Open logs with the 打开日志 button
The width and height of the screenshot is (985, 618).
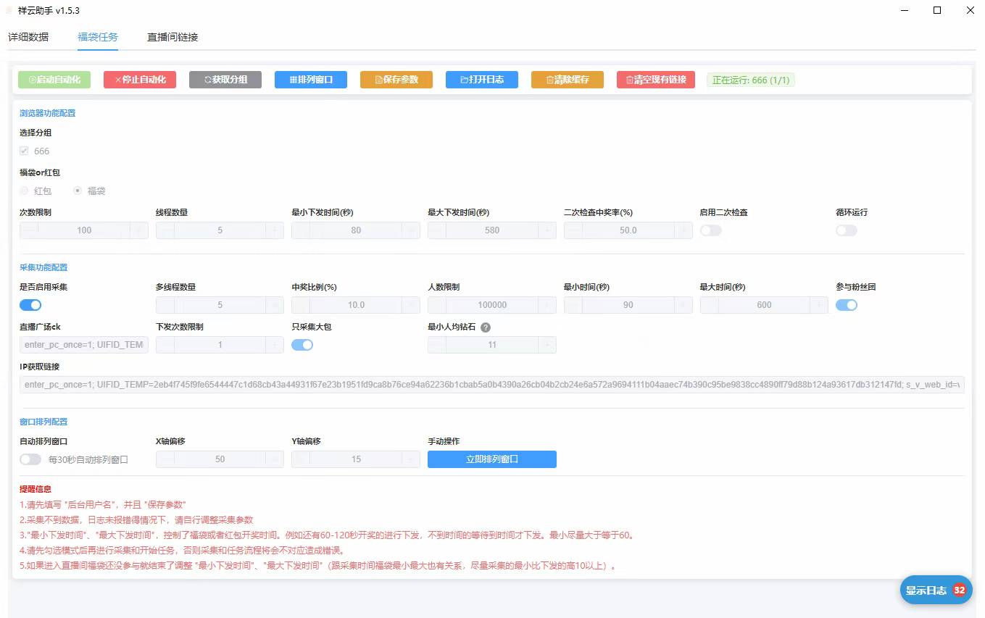(x=481, y=80)
